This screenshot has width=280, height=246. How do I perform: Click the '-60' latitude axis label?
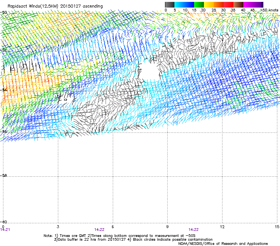coord(3,222)
